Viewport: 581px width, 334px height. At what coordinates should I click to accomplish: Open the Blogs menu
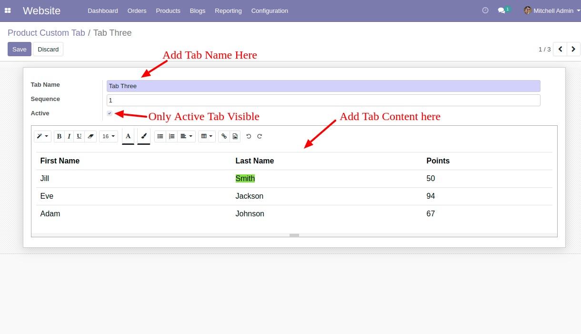click(198, 10)
